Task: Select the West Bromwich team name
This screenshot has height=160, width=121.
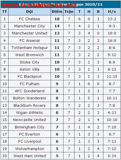Action: (30, 55)
